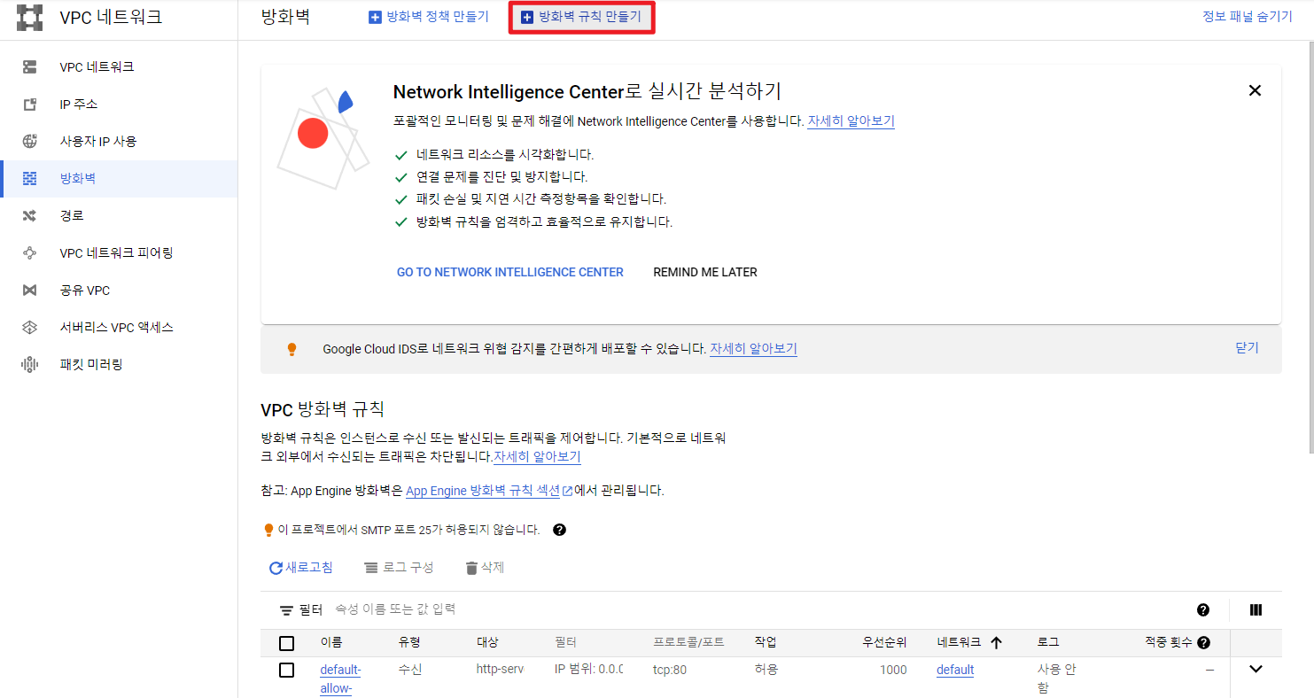This screenshot has width=1314, height=698.
Task: Open 자세히 알아보기 link in Network Intelligence card
Action: coord(851,121)
